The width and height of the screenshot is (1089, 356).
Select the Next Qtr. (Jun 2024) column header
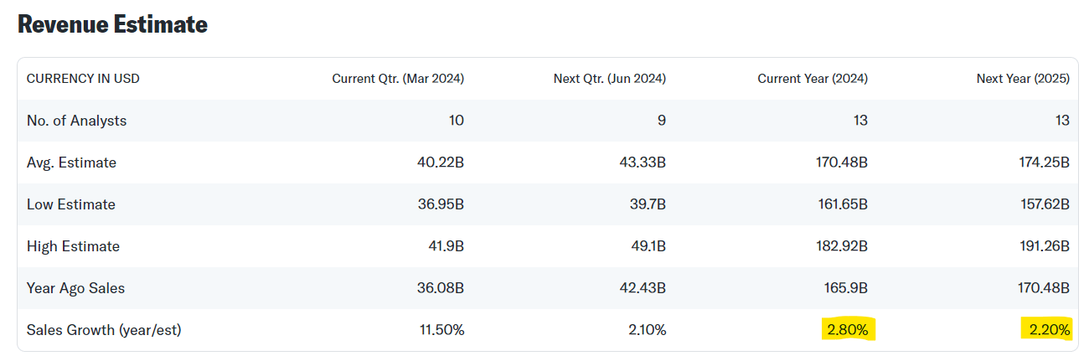(x=609, y=79)
